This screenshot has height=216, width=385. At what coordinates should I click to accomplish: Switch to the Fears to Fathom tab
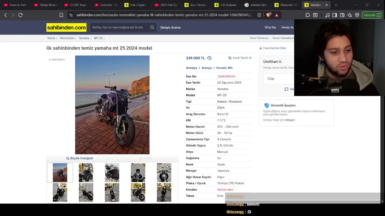(15, 5)
